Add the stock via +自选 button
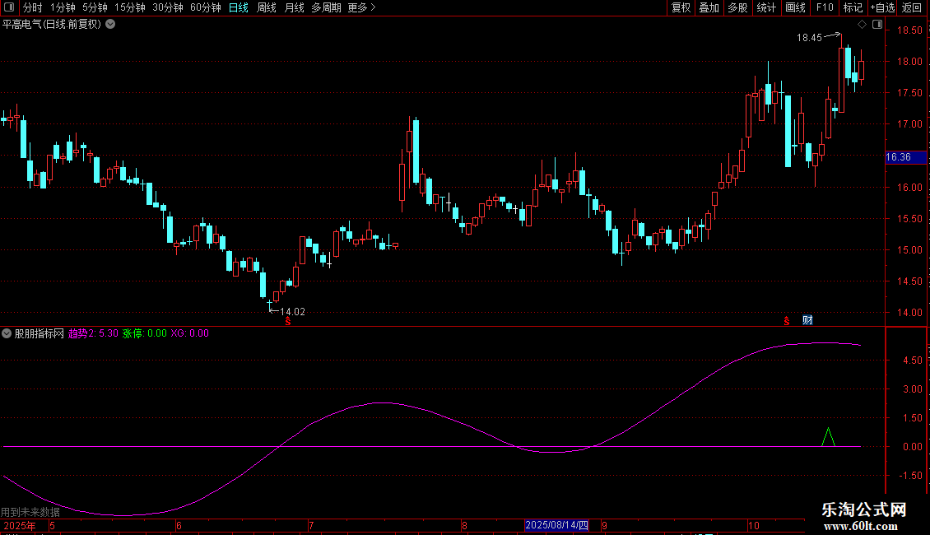 coord(881,8)
